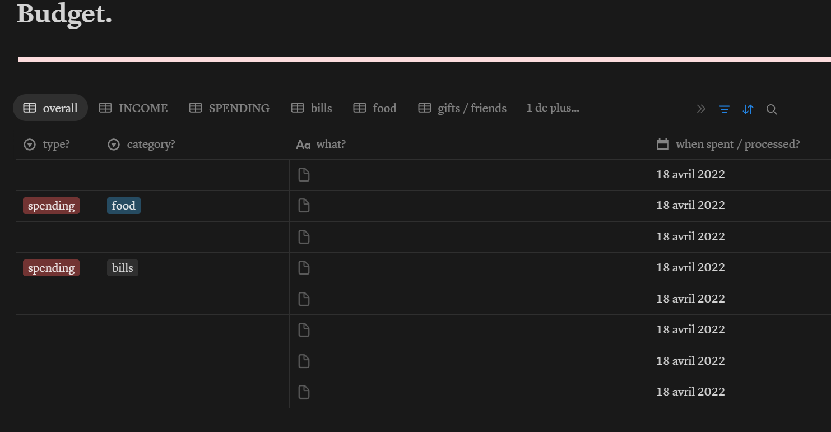
Task: Open the page icon in the first row
Action: click(x=304, y=175)
